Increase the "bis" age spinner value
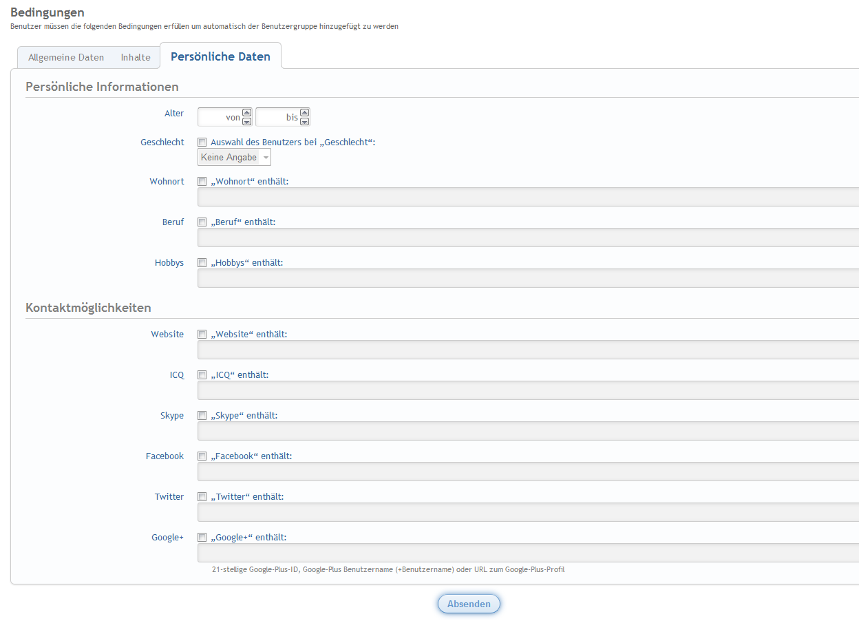 click(x=305, y=113)
